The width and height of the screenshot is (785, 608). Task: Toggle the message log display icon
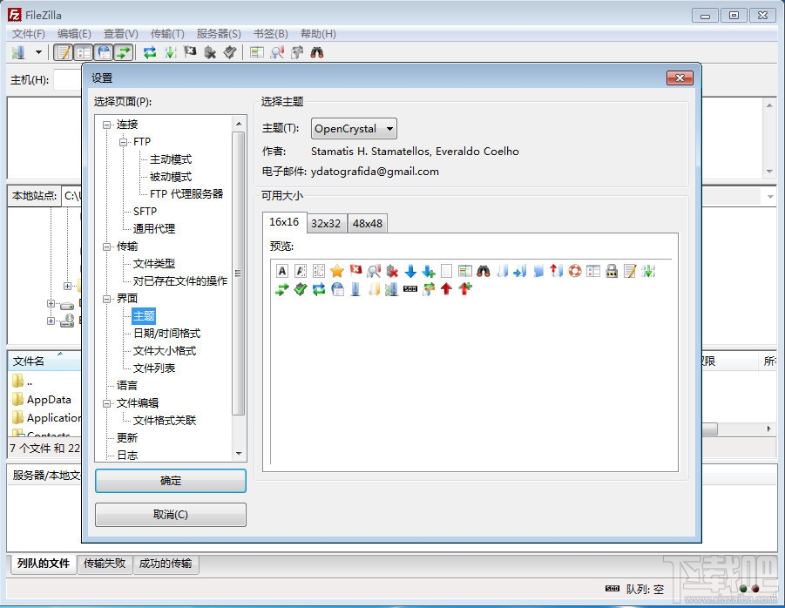pyautogui.click(x=63, y=52)
